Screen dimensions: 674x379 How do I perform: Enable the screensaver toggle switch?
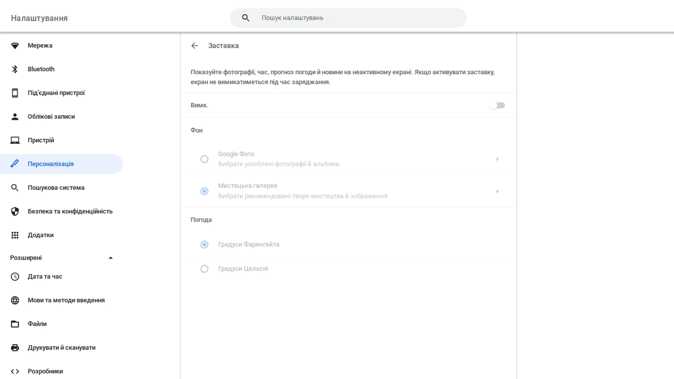click(497, 105)
